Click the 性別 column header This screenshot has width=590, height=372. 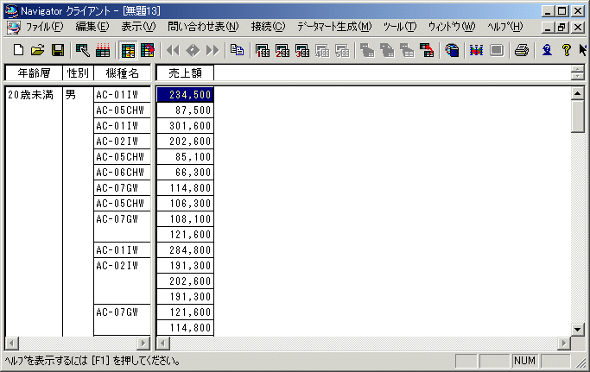78,73
